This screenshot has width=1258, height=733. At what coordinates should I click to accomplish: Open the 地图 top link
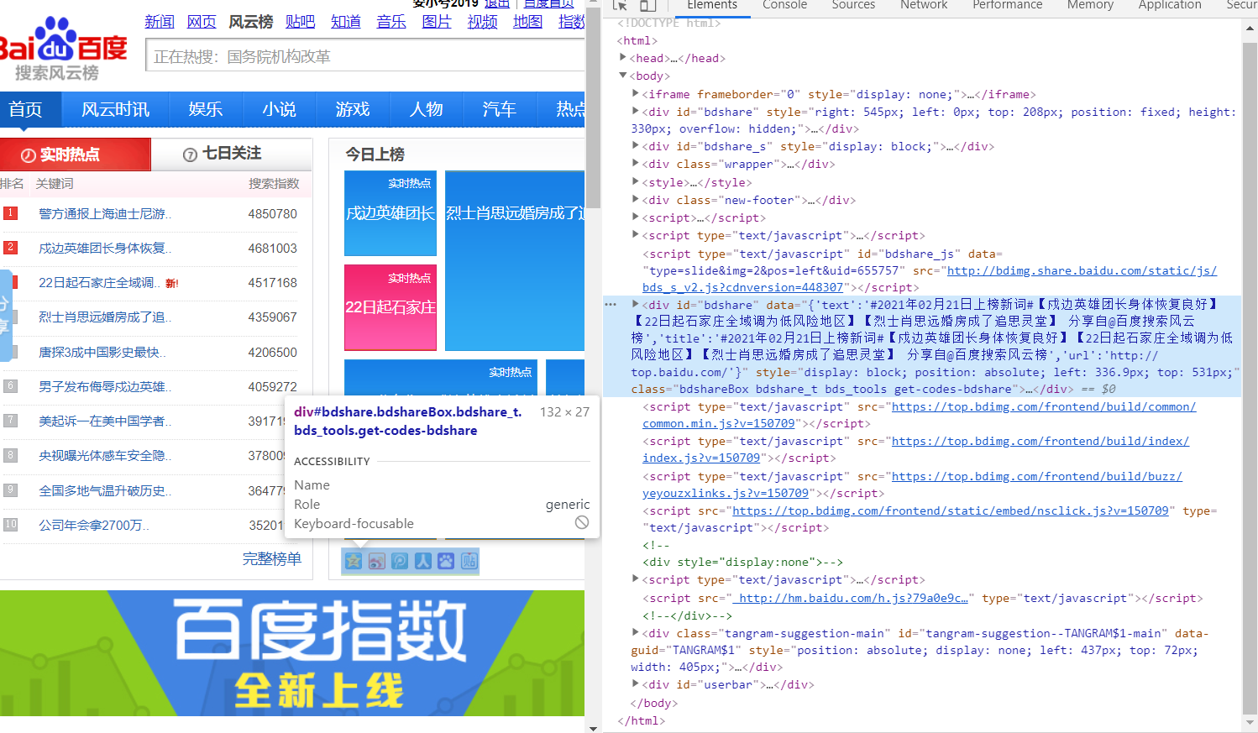point(527,22)
